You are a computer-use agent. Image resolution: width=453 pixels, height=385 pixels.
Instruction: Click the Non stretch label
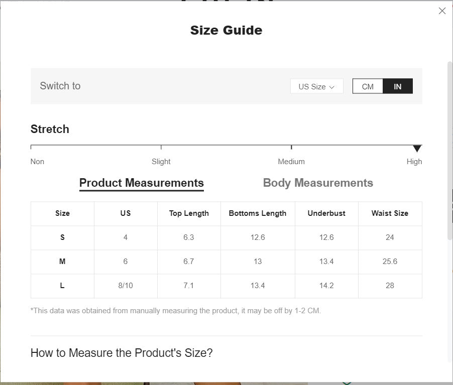point(37,162)
